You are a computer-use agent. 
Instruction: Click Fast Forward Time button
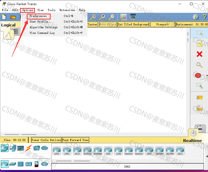[x=76, y=140]
